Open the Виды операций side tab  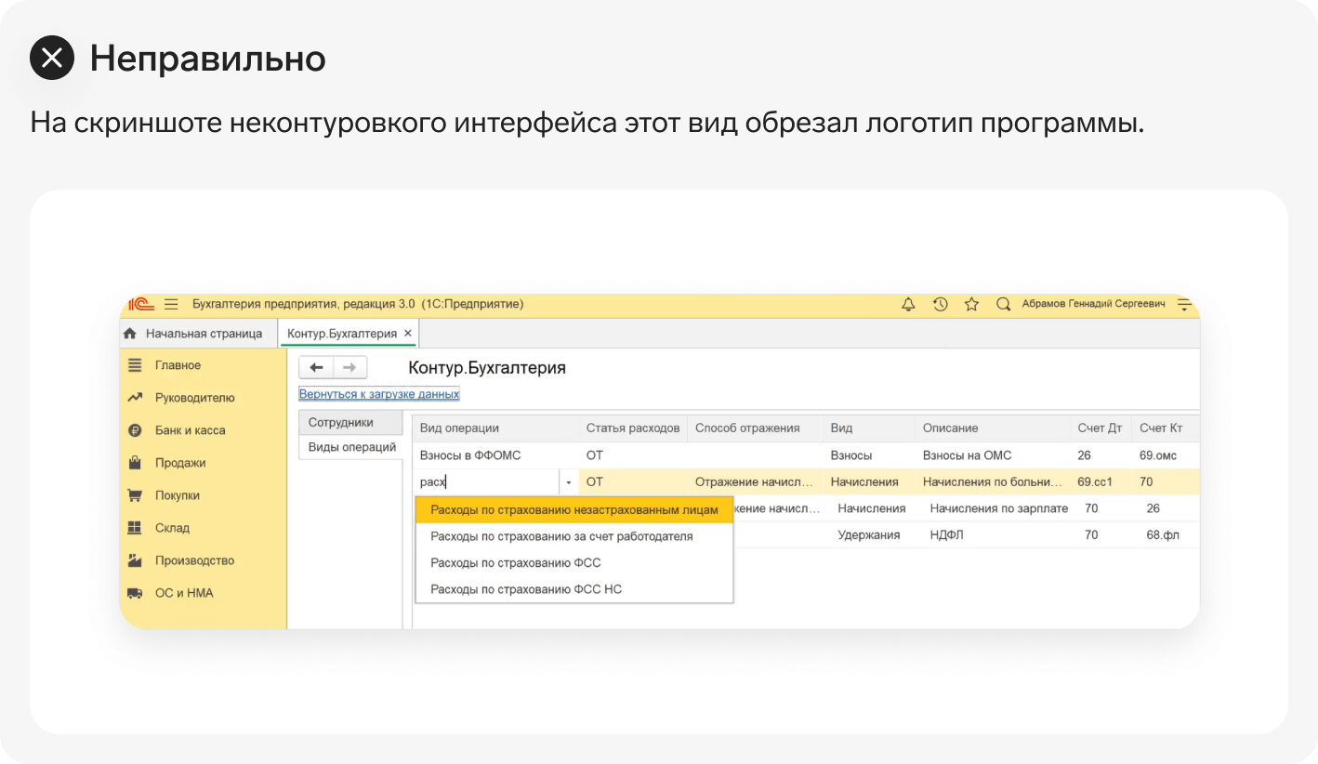(349, 447)
